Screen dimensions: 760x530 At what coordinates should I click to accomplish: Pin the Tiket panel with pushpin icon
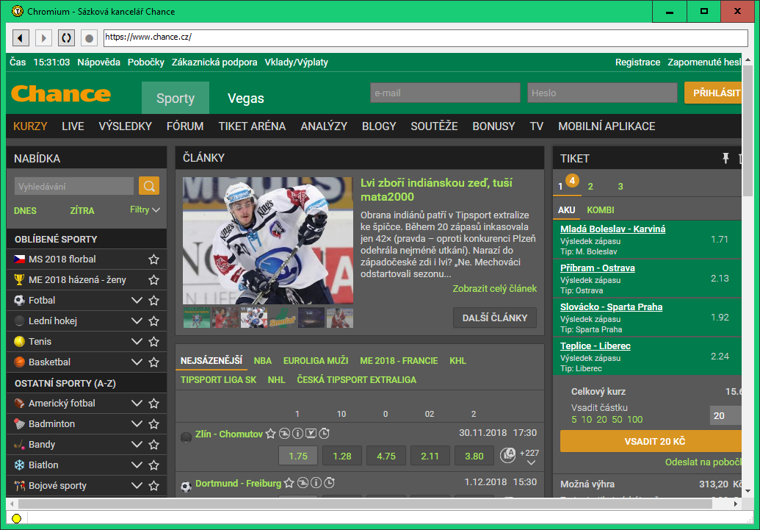(725, 158)
